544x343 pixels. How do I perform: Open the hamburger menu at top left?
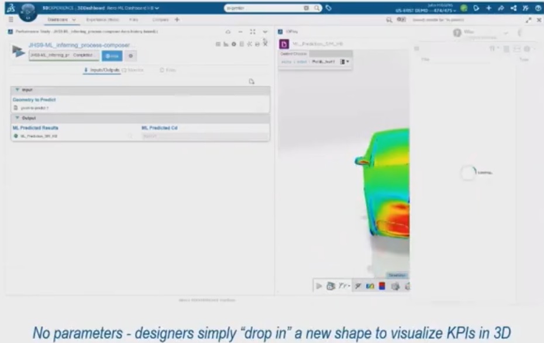click(11, 19)
